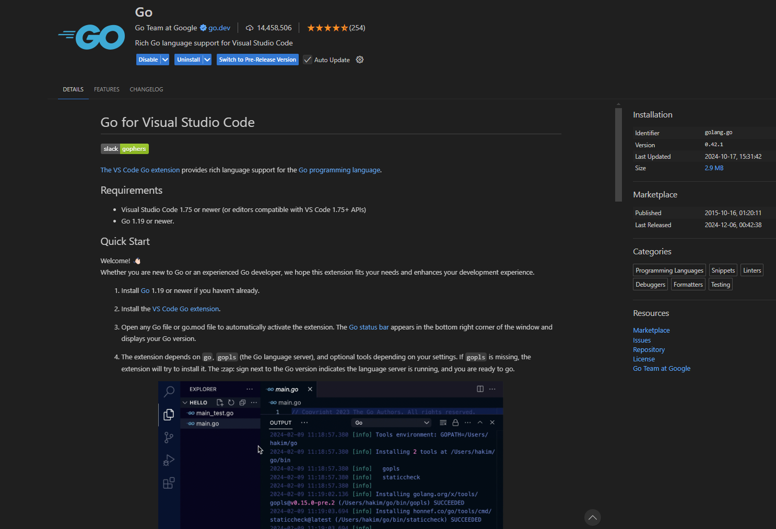Image resolution: width=776 pixels, height=529 pixels.
Task: Click the README vertical scrollbar thumb
Action: pyautogui.click(x=618, y=155)
